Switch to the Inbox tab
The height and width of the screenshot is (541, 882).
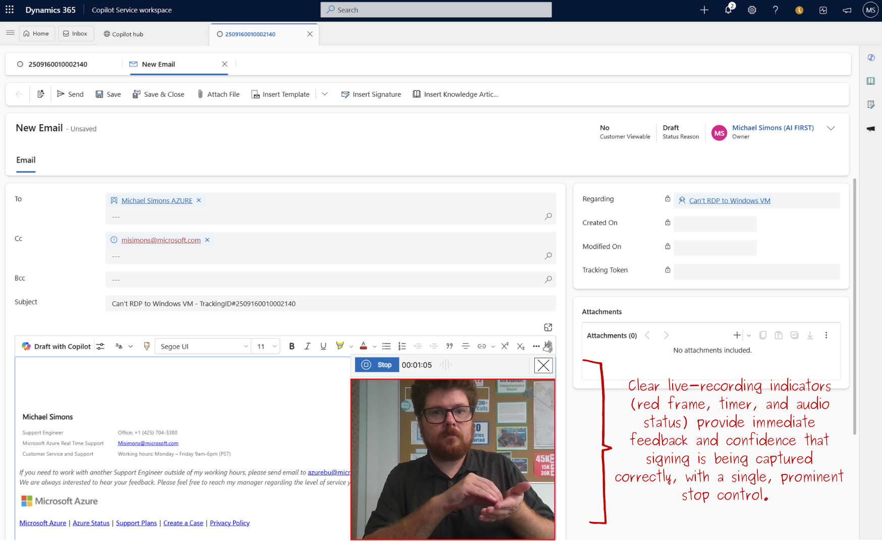[75, 34]
